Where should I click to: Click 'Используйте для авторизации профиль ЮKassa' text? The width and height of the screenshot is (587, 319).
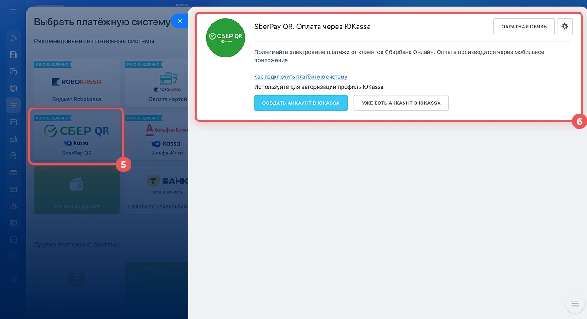tap(319, 87)
